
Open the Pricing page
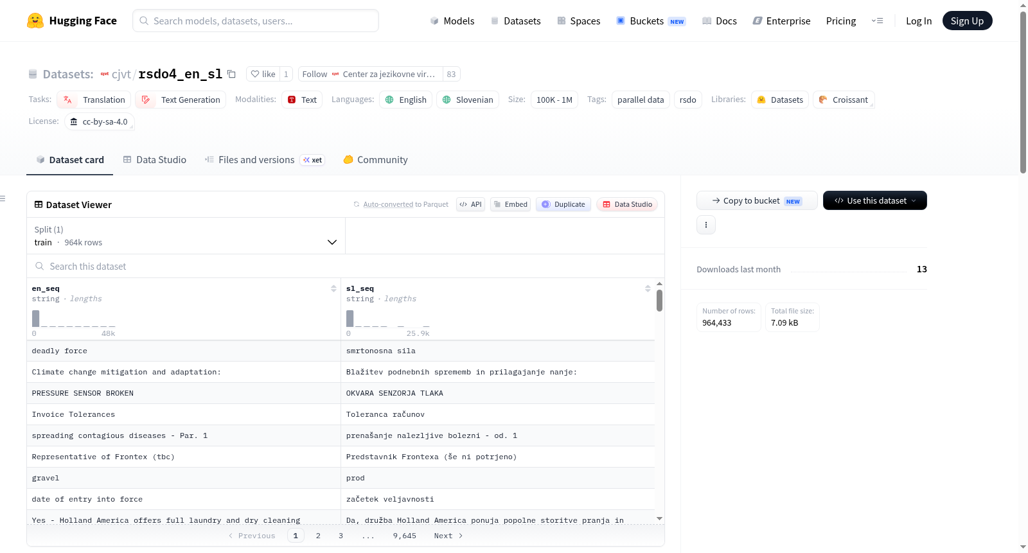pyautogui.click(x=840, y=21)
